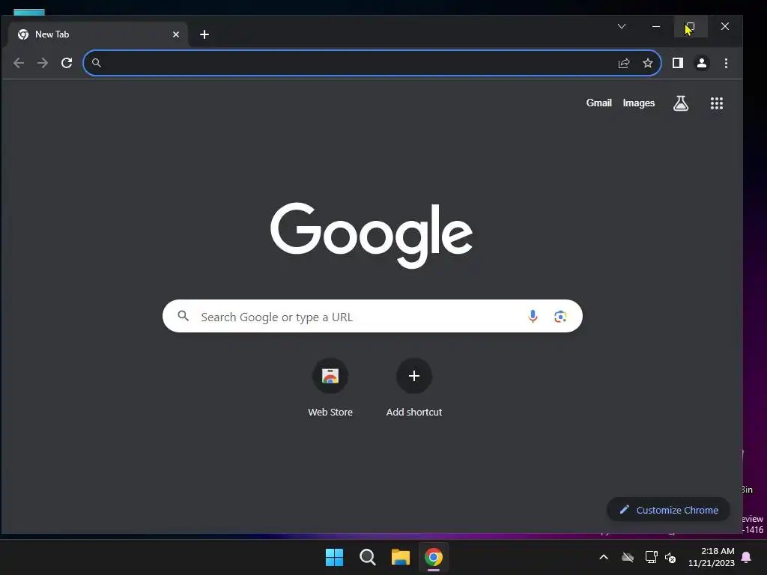Open the Chrome three-dot menu
The width and height of the screenshot is (767, 575).
pos(726,63)
